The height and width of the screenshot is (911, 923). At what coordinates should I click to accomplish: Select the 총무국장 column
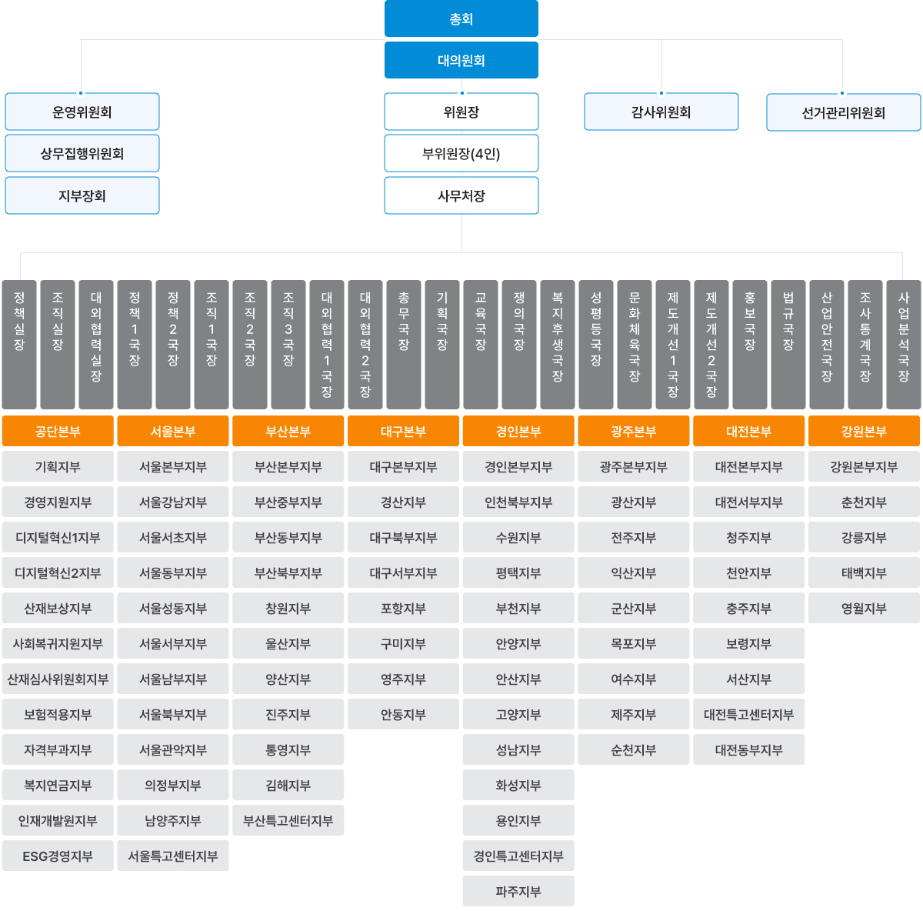(404, 345)
